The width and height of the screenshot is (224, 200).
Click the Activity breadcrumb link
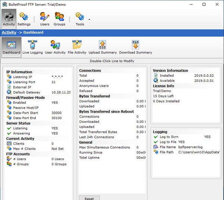tap(9, 32)
